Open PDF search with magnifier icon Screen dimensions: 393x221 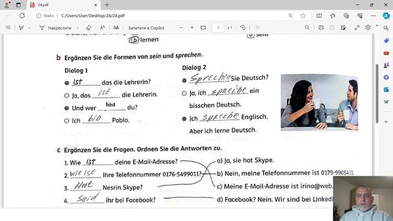pos(307,28)
